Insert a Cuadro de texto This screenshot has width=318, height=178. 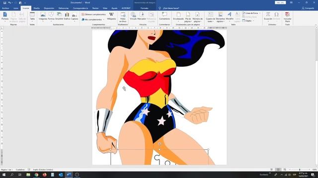click(211, 17)
